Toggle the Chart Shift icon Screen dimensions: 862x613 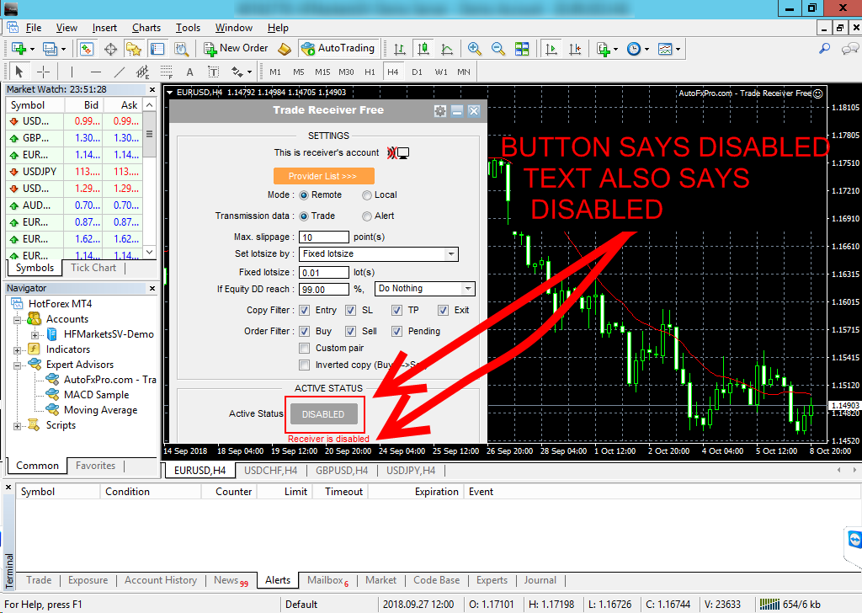pos(575,49)
